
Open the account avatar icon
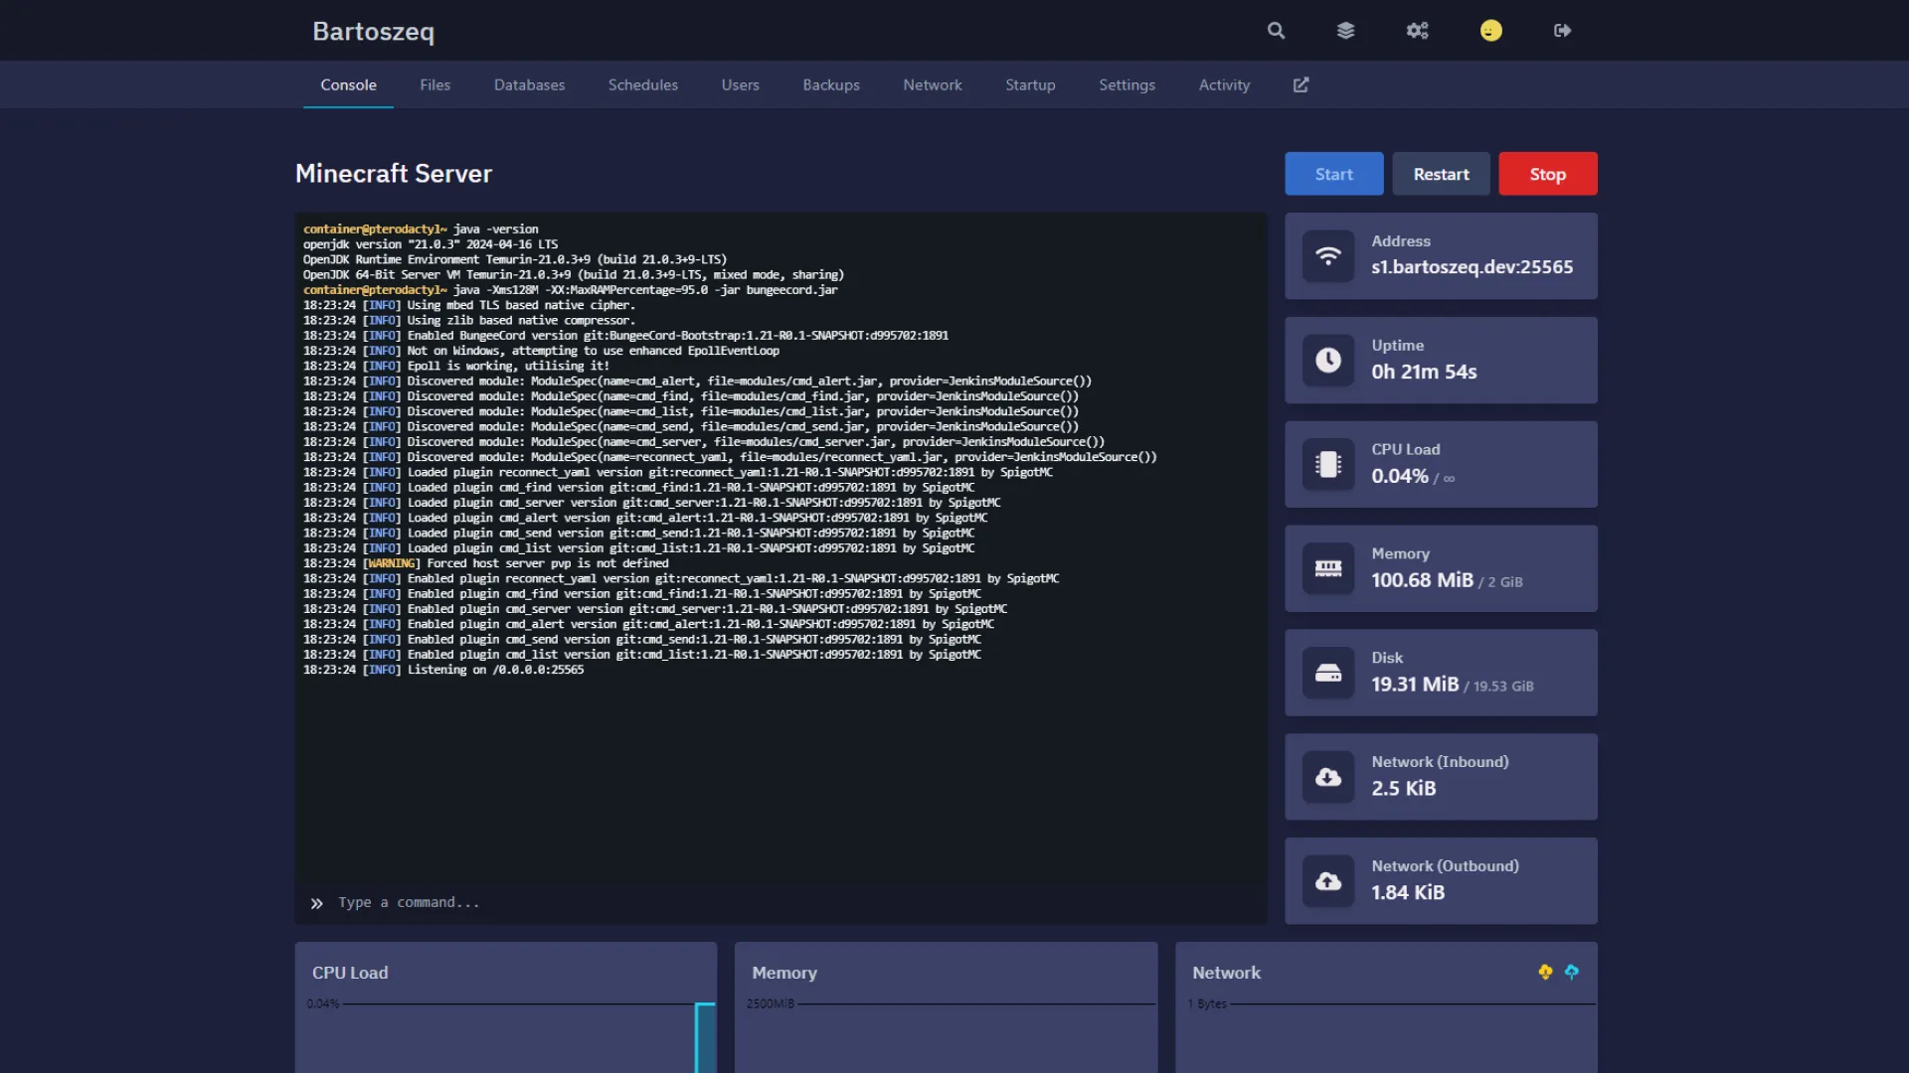click(1490, 31)
